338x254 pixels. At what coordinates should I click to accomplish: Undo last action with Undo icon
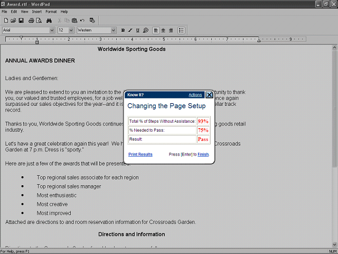pos(82,21)
